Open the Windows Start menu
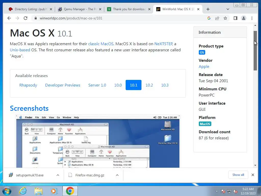This screenshot has height=196, width=261. 7,191
